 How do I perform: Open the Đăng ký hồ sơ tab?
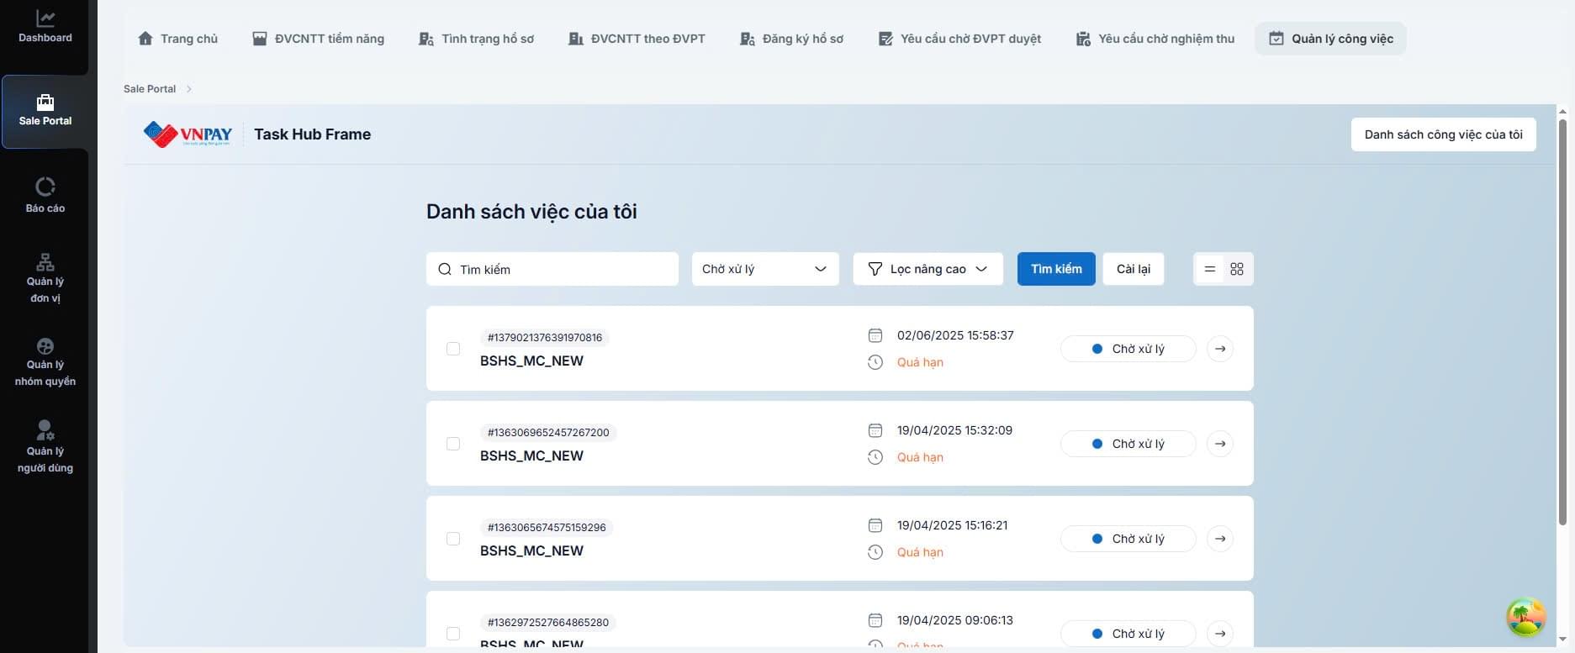tap(791, 39)
